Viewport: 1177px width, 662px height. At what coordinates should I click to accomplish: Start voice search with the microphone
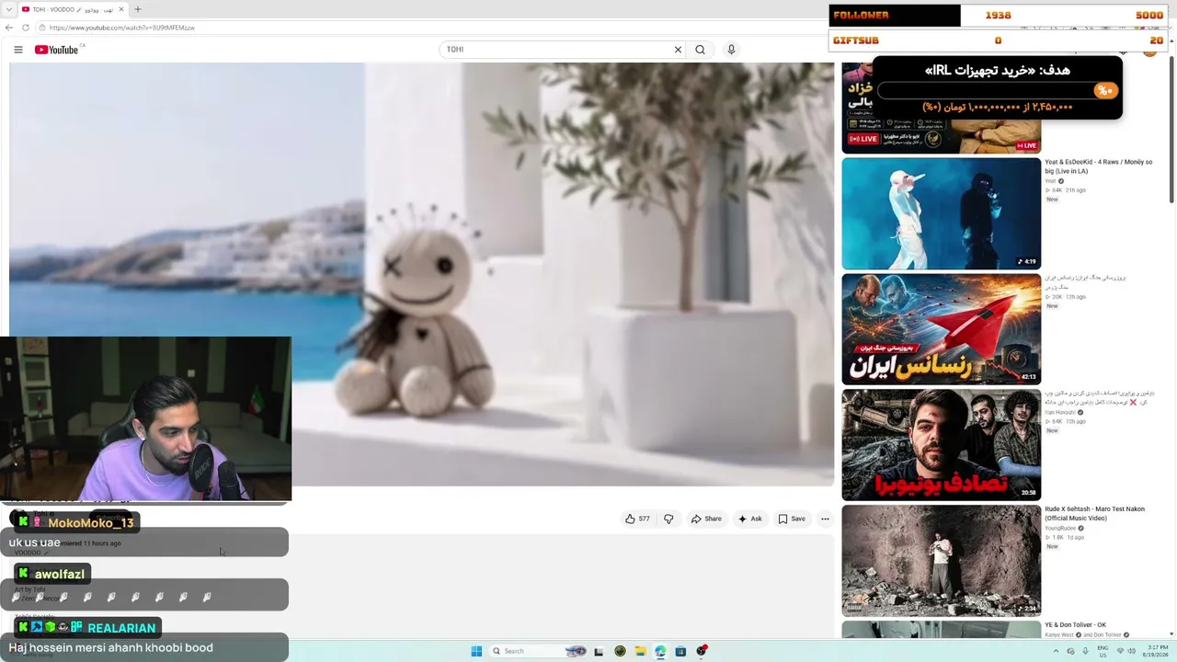pos(731,50)
